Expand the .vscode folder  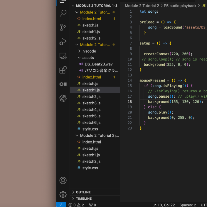[x=95, y=51]
